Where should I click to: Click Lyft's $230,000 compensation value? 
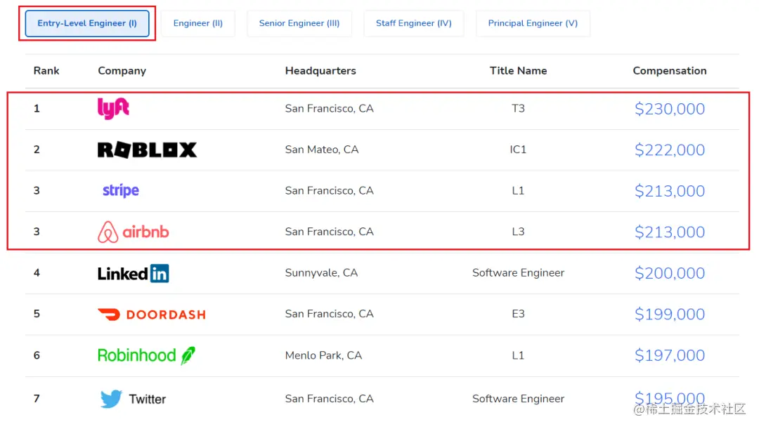(669, 109)
